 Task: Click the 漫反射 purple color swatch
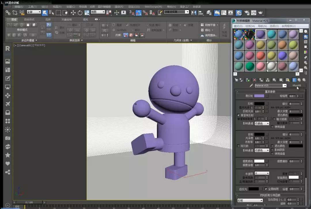pyautogui.click(x=259, y=96)
